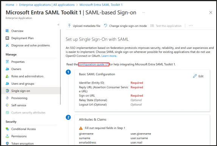
Task: Click 'Attributes & Claims' heading
Action: pos(93,120)
